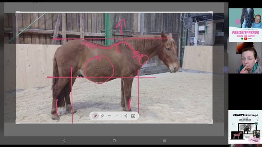262x147 pixels.
Task: Click the greyed redo arrow
Action: pos(117,116)
